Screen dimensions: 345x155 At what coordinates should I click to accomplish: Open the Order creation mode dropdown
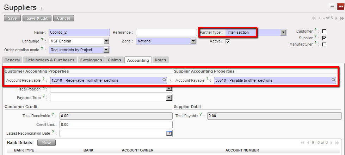[107, 50]
